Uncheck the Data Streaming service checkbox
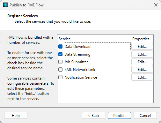161x123 pixels. coord(60,54)
